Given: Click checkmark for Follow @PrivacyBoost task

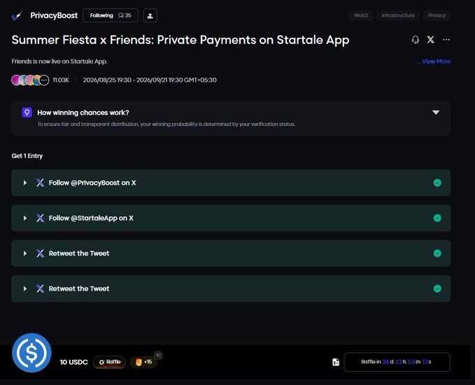Looking at the screenshot, I should [x=437, y=183].
